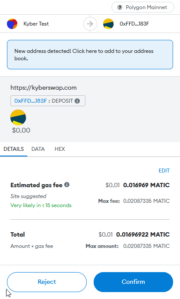Click the 0.016969 MATIC gas fee value
The height and width of the screenshot is (299, 180).
coord(147,185)
